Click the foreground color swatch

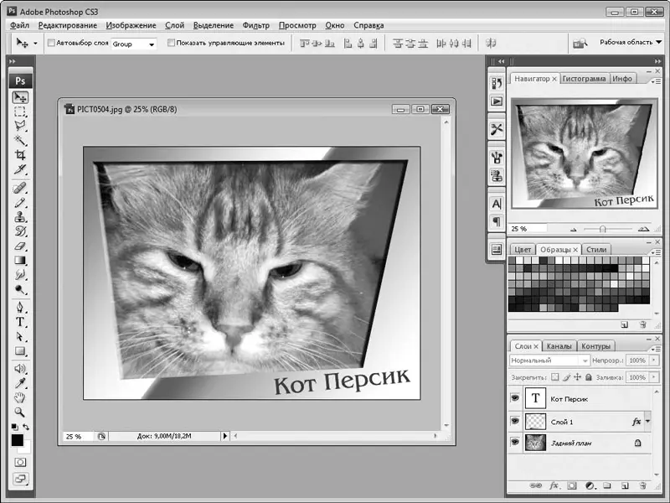pyautogui.click(x=17, y=440)
